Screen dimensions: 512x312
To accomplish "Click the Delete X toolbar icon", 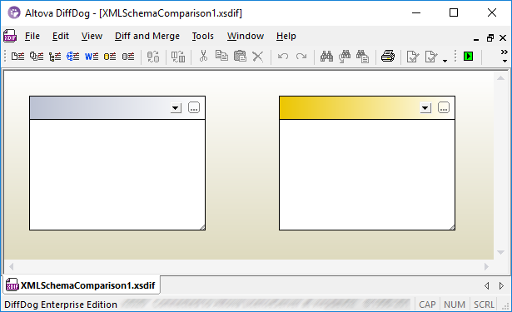I will (x=257, y=57).
